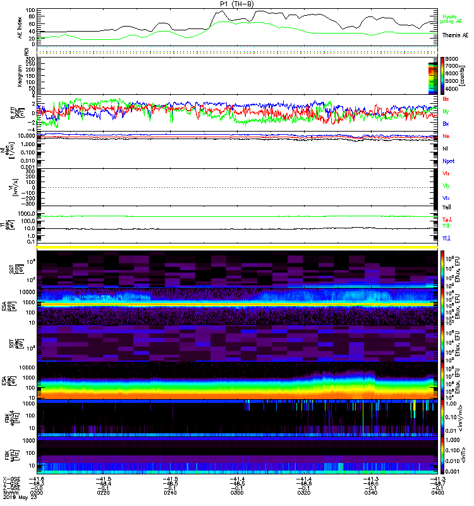Click the ESA ion spectrogram panel

pyautogui.click(x=237, y=306)
